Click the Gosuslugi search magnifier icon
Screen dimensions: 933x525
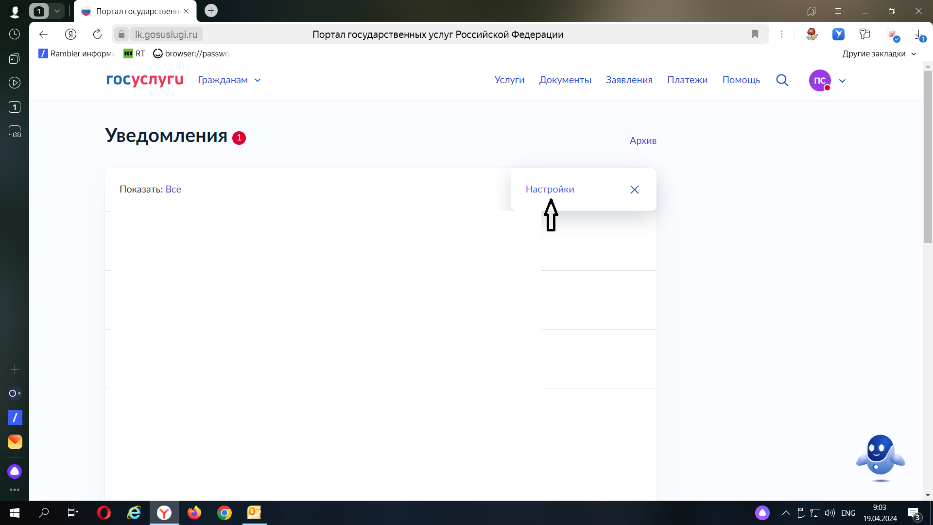782,80
